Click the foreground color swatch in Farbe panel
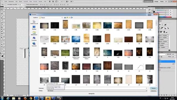The height and width of the screenshot is (100, 177). point(153,11)
